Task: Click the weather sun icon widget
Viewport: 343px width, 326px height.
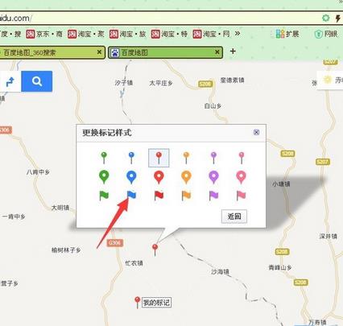Action: [328, 80]
